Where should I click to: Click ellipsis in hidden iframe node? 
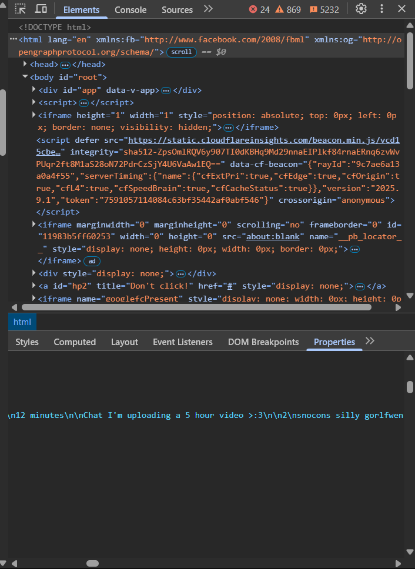(x=229, y=128)
